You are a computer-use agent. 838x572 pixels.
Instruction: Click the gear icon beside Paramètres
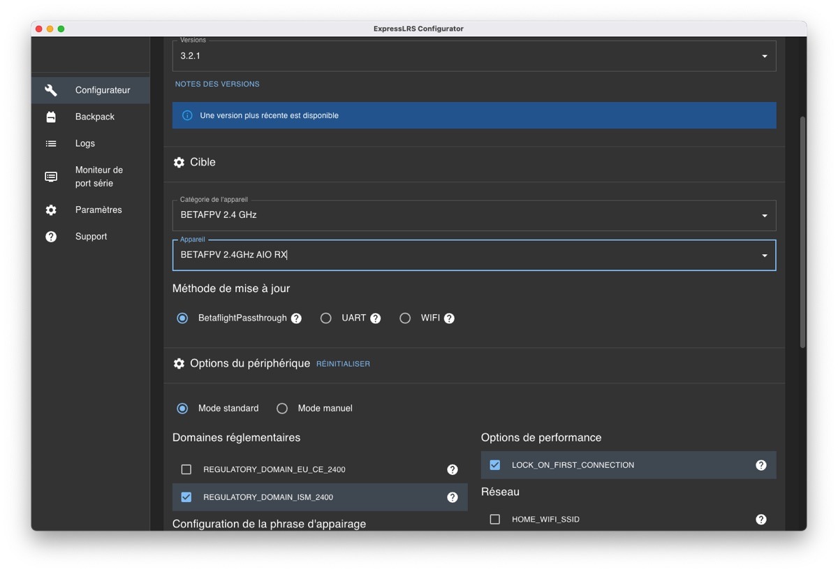tap(51, 210)
